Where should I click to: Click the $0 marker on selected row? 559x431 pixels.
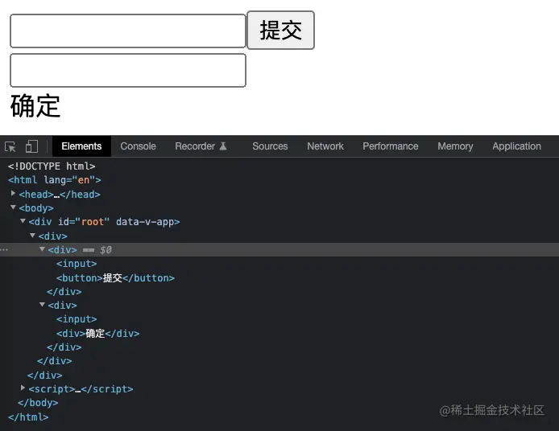pyautogui.click(x=106, y=250)
